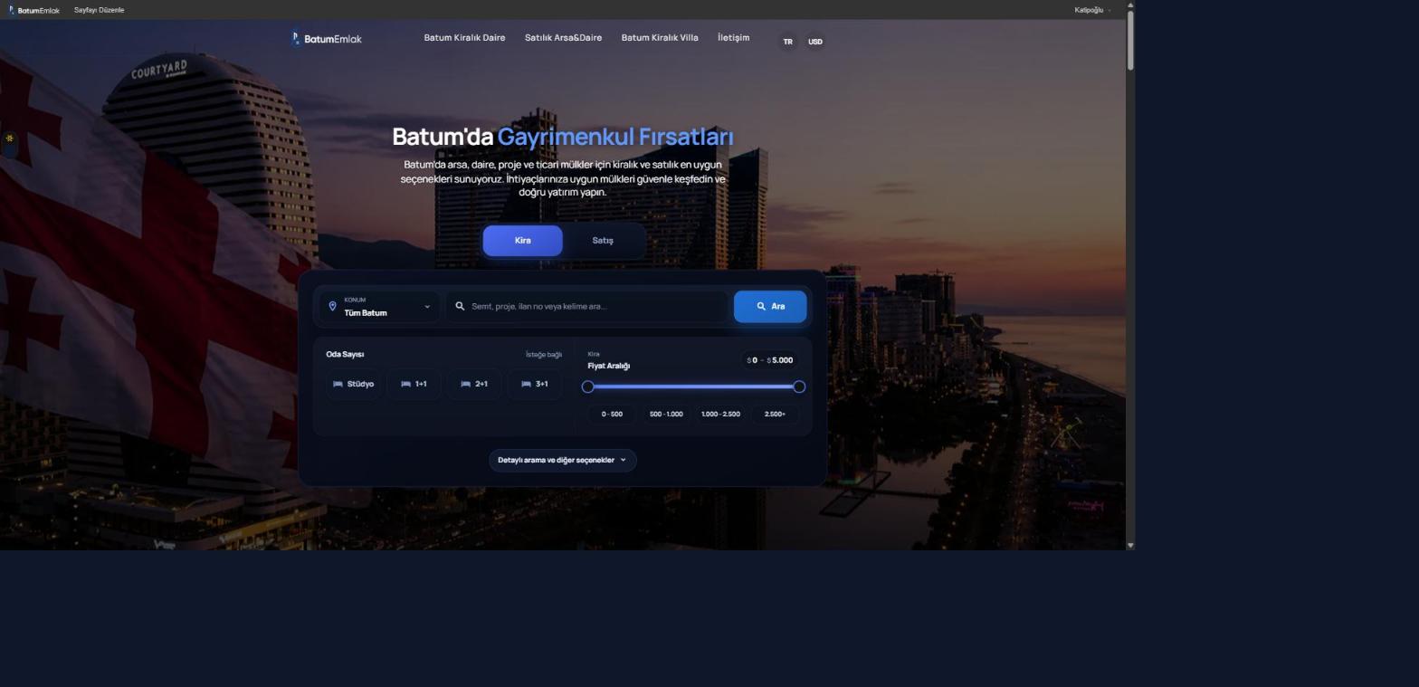Go to the İletişim page
Screen dimensions: 1419x687
(733, 38)
